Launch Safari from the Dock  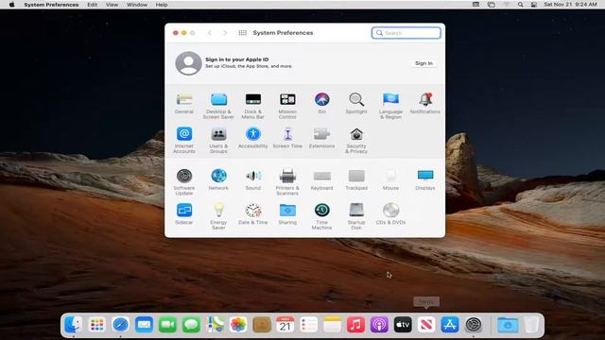pyautogui.click(x=120, y=325)
